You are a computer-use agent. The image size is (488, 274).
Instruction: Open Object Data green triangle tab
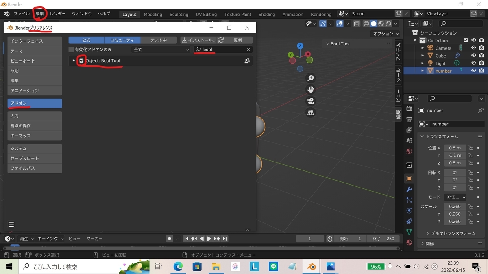coord(409,232)
